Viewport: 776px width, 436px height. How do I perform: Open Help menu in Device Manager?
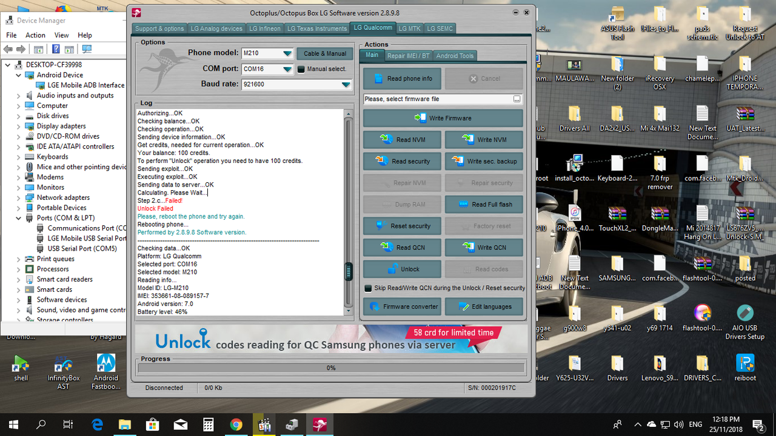click(85, 35)
